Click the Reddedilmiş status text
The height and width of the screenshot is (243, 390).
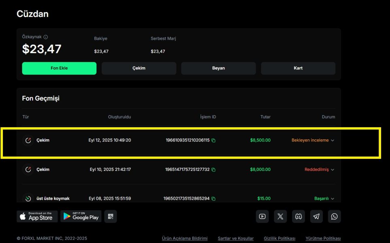pos(316,169)
